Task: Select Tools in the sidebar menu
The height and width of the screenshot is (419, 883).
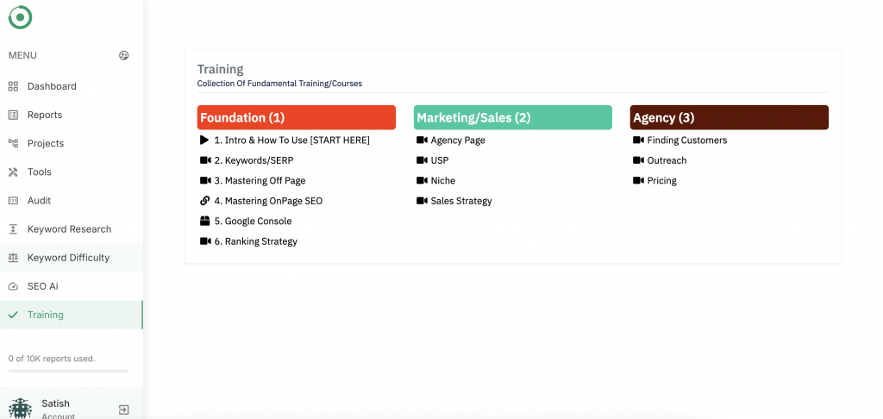Action: 72,172
